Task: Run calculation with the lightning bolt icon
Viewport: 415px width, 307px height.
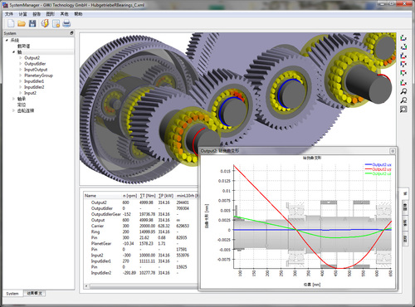Action: pyautogui.click(x=45, y=23)
